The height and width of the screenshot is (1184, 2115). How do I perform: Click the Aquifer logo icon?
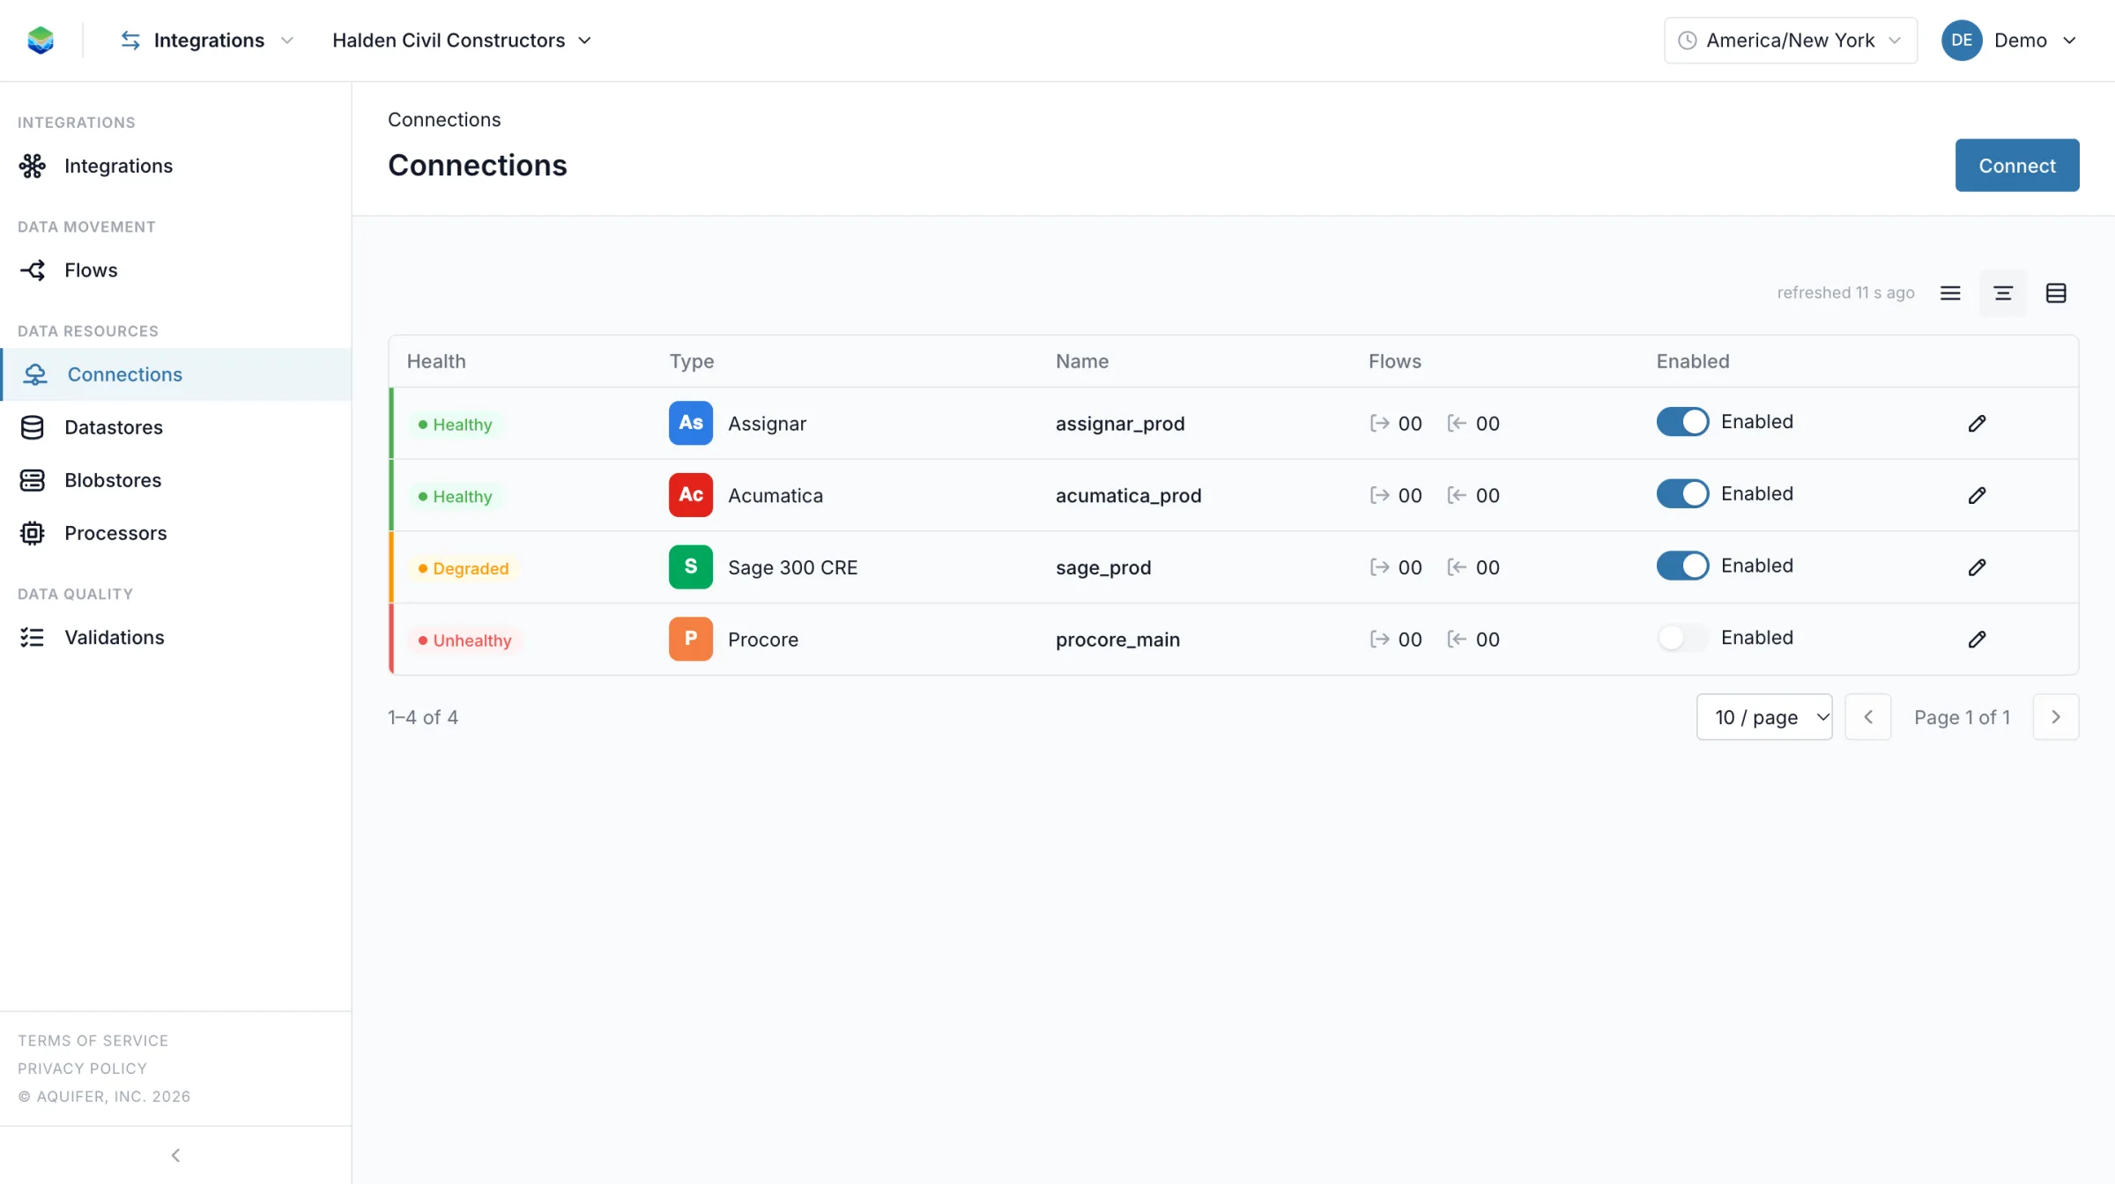click(x=41, y=41)
